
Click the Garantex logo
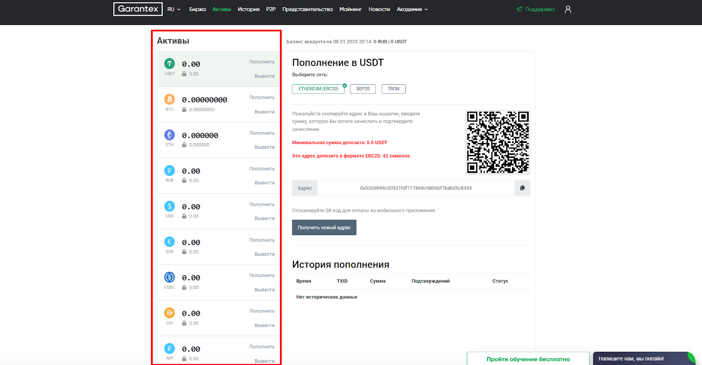pyautogui.click(x=138, y=9)
